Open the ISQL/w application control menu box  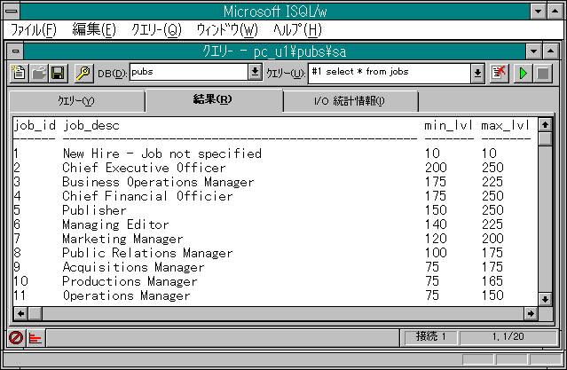click(x=12, y=11)
